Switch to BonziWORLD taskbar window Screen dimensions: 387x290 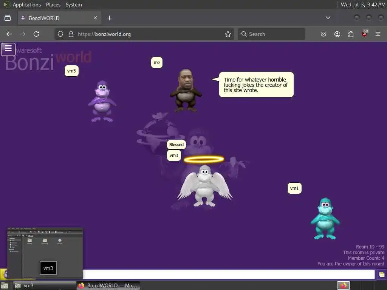pyautogui.click(x=108, y=285)
